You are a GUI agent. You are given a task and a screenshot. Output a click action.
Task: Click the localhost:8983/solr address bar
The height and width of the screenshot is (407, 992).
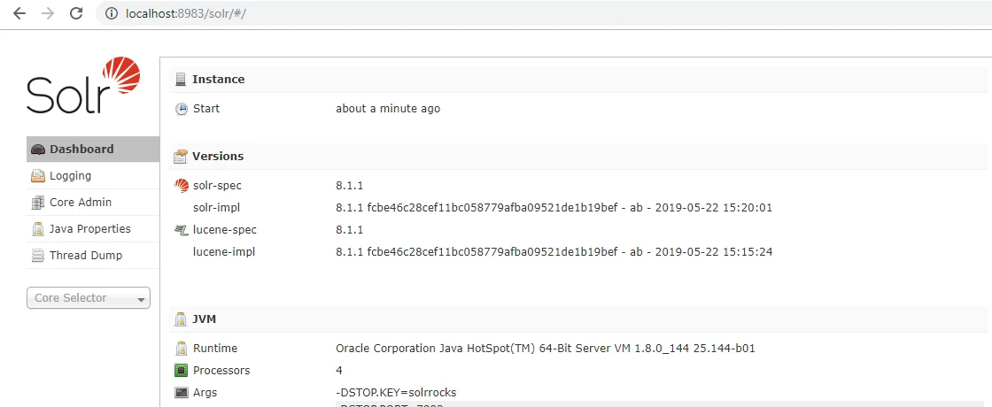(x=544, y=13)
